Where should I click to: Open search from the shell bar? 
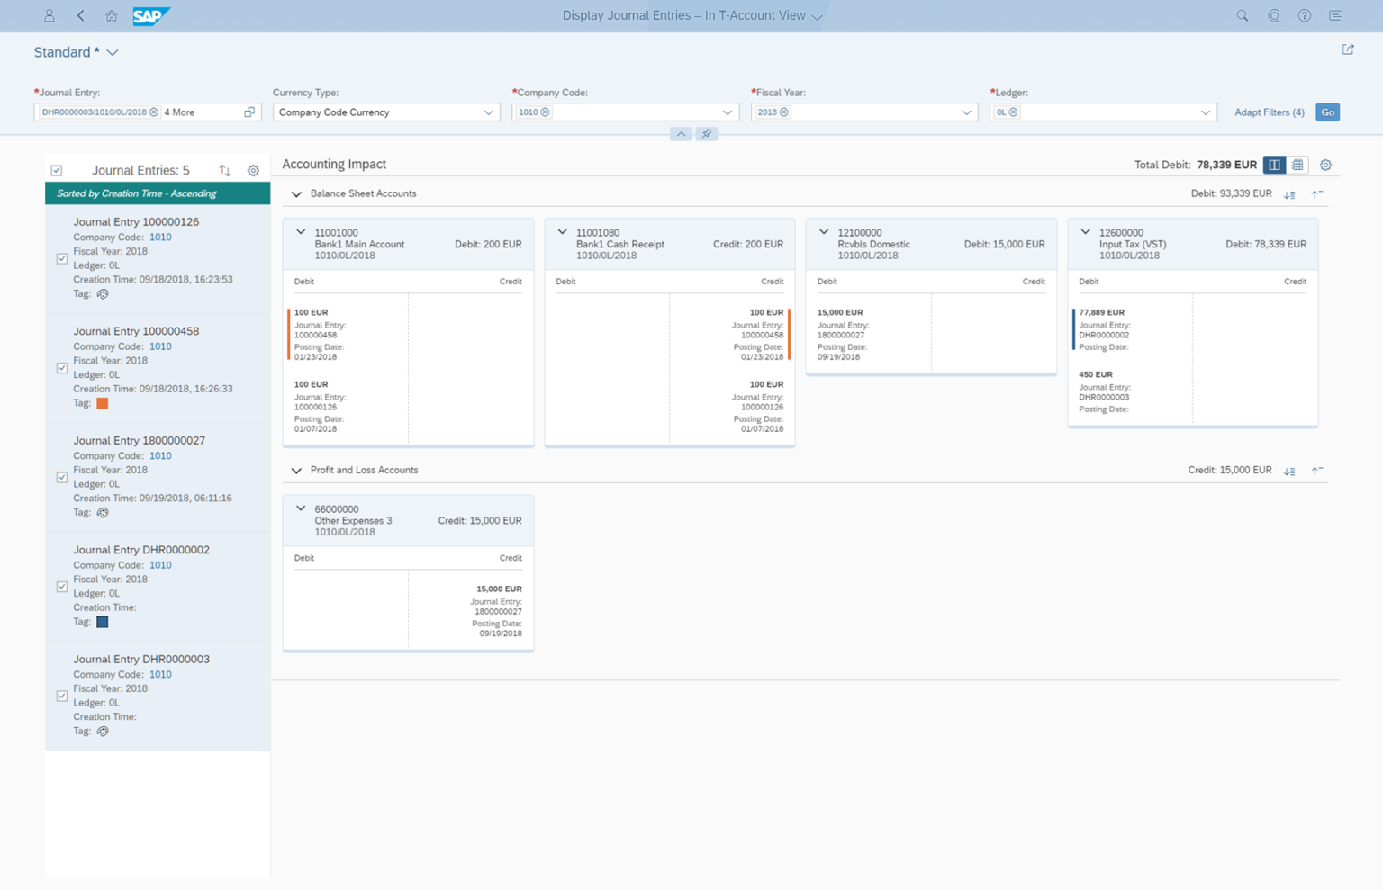click(1242, 15)
